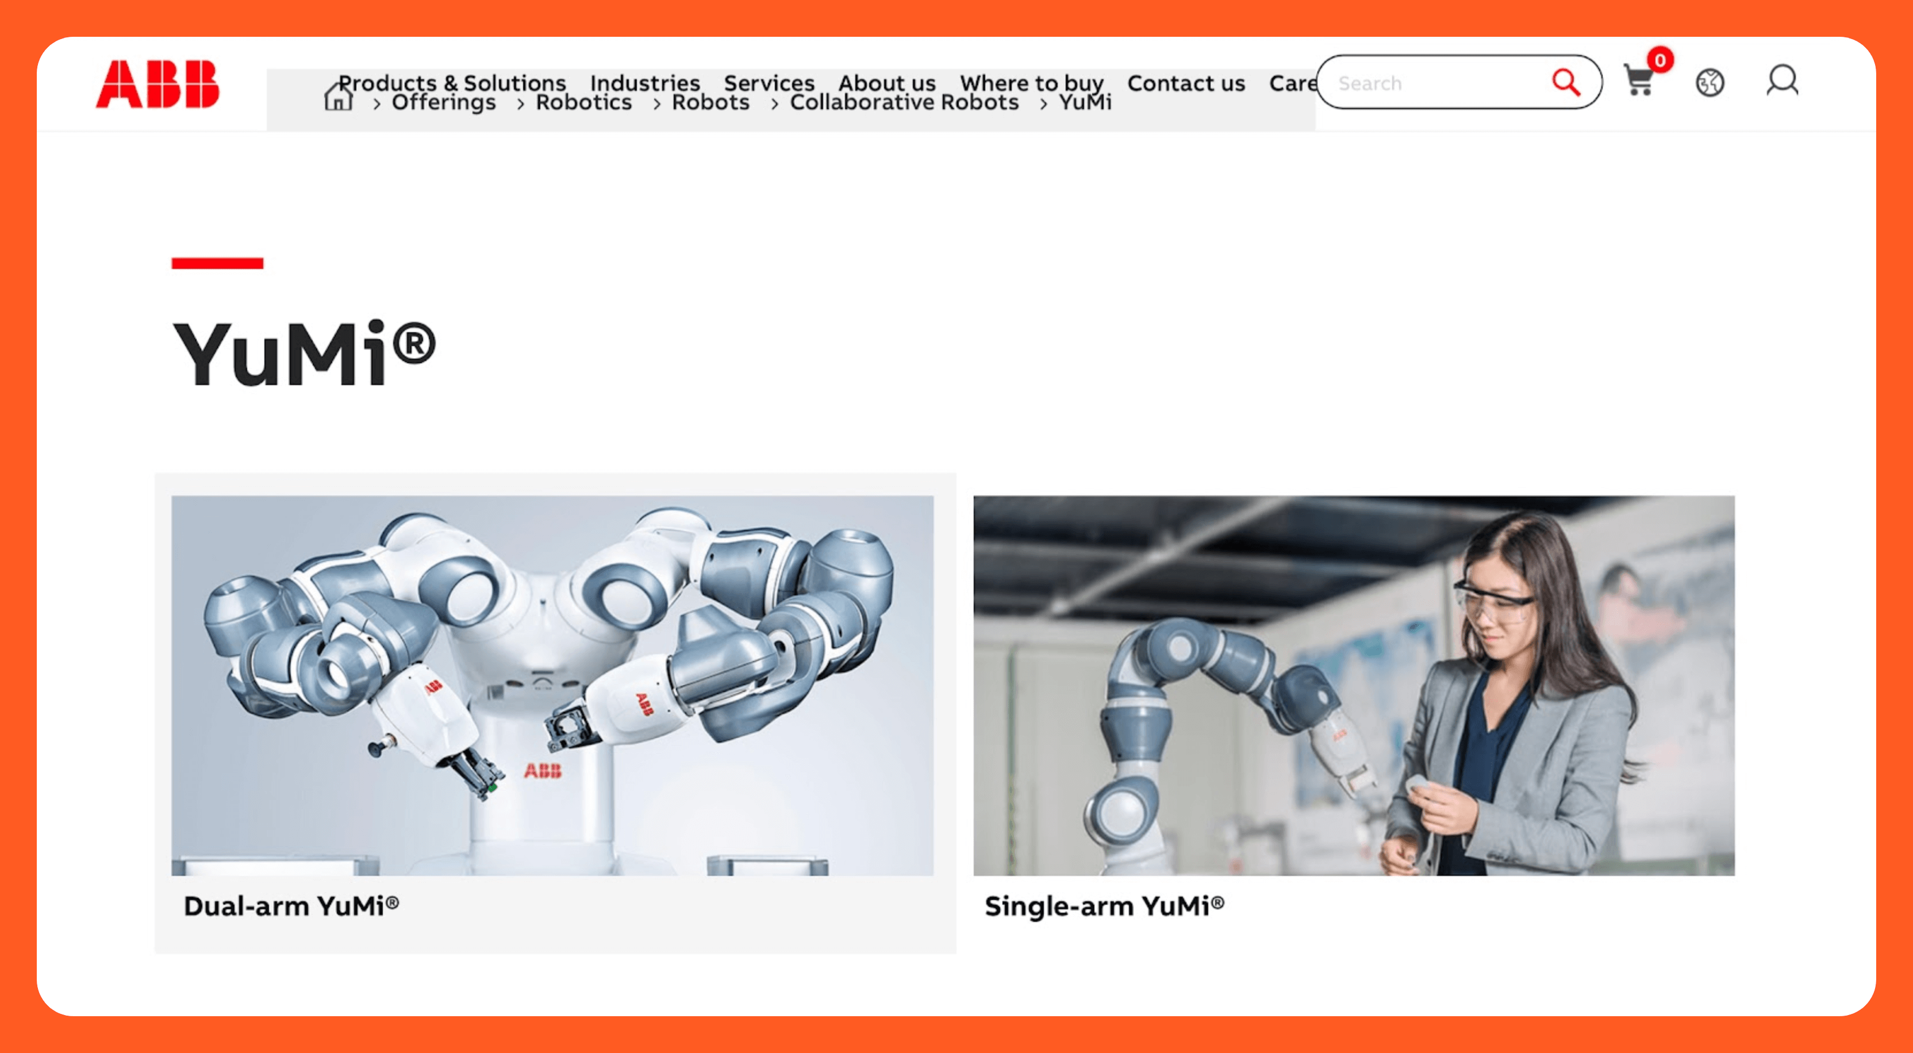Open the Single-arm YuMi photo
The height and width of the screenshot is (1053, 1913).
(1353, 685)
